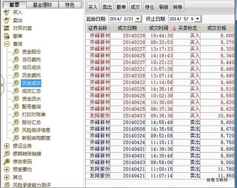Sort by 成交日期 column header

[x=128, y=28]
